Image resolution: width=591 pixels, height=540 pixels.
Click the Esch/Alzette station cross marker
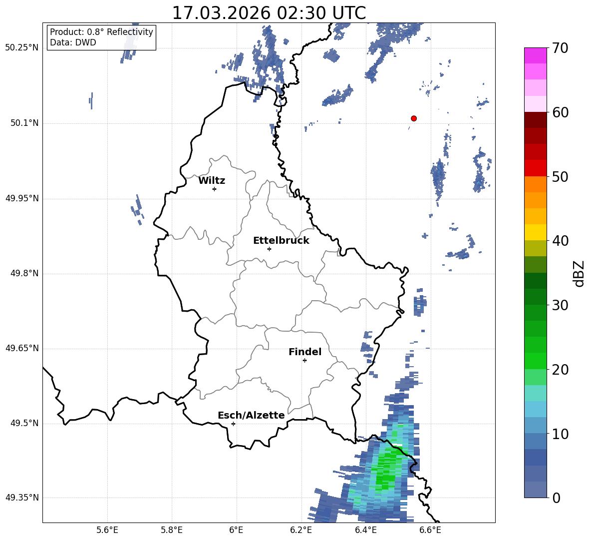[233, 424]
